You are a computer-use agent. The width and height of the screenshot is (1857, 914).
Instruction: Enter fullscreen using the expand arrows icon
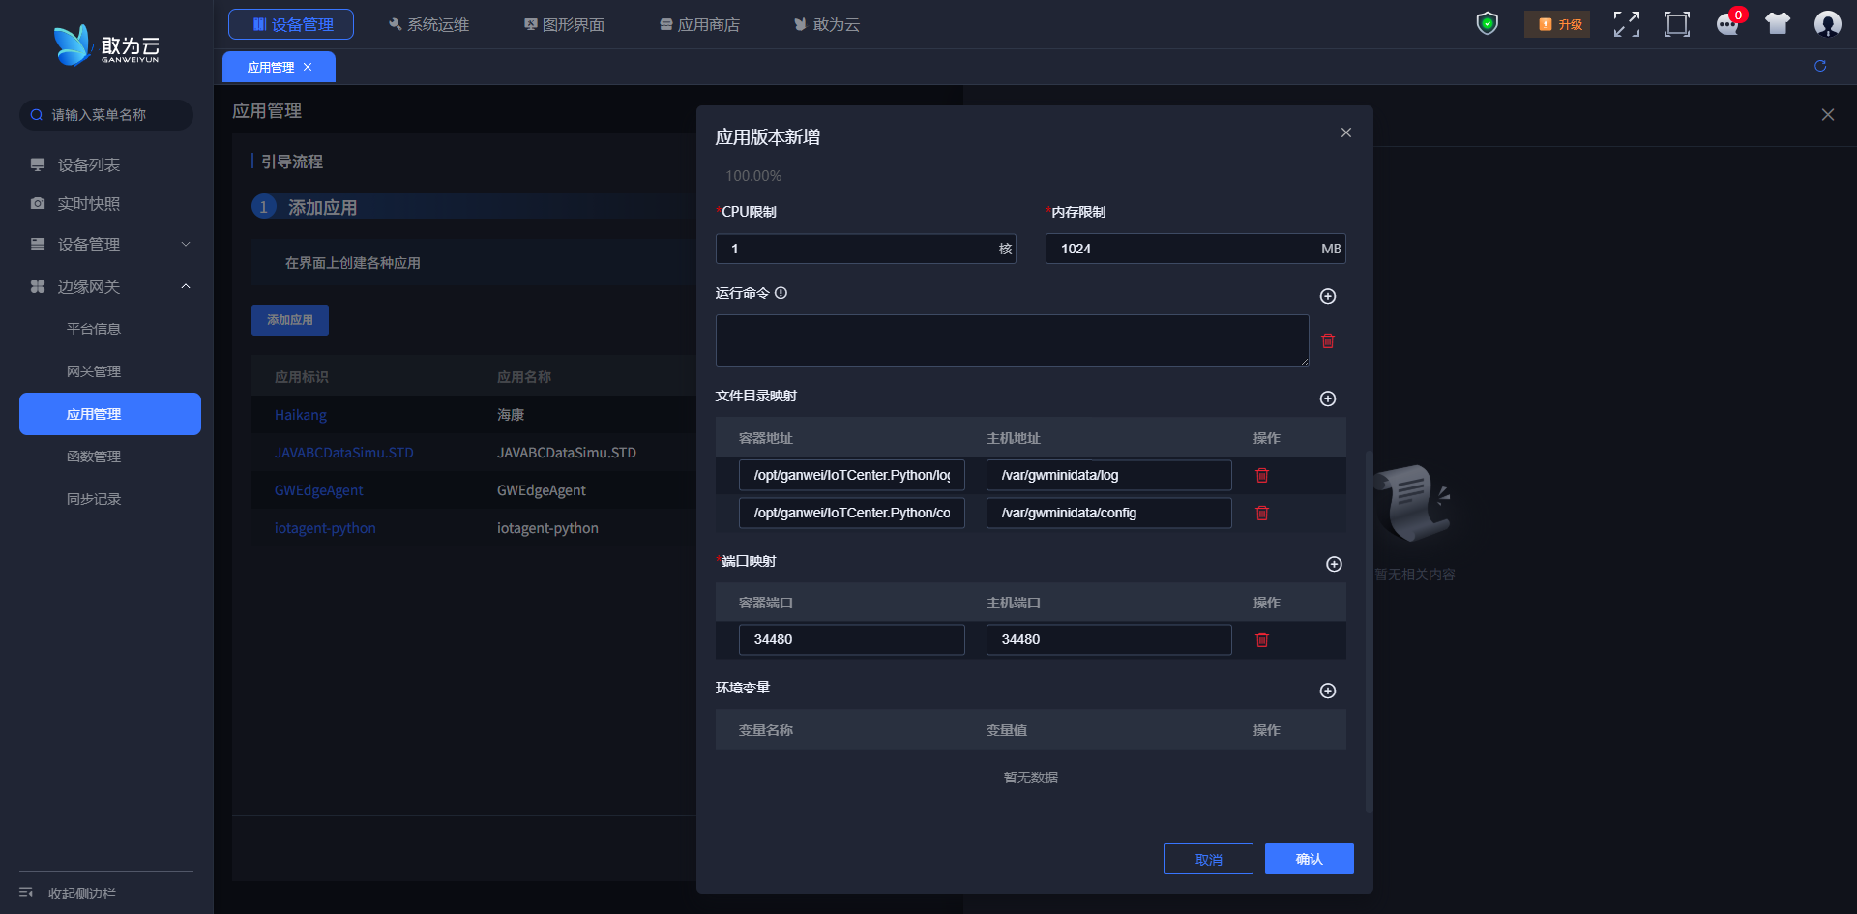point(1626,24)
